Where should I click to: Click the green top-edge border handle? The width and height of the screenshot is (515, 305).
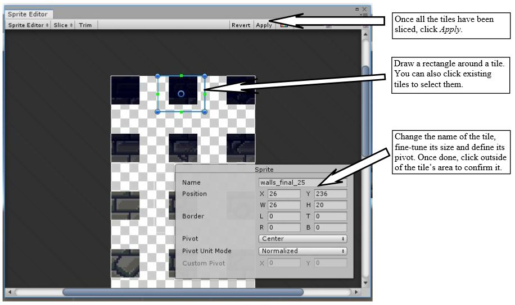(181, 76)
